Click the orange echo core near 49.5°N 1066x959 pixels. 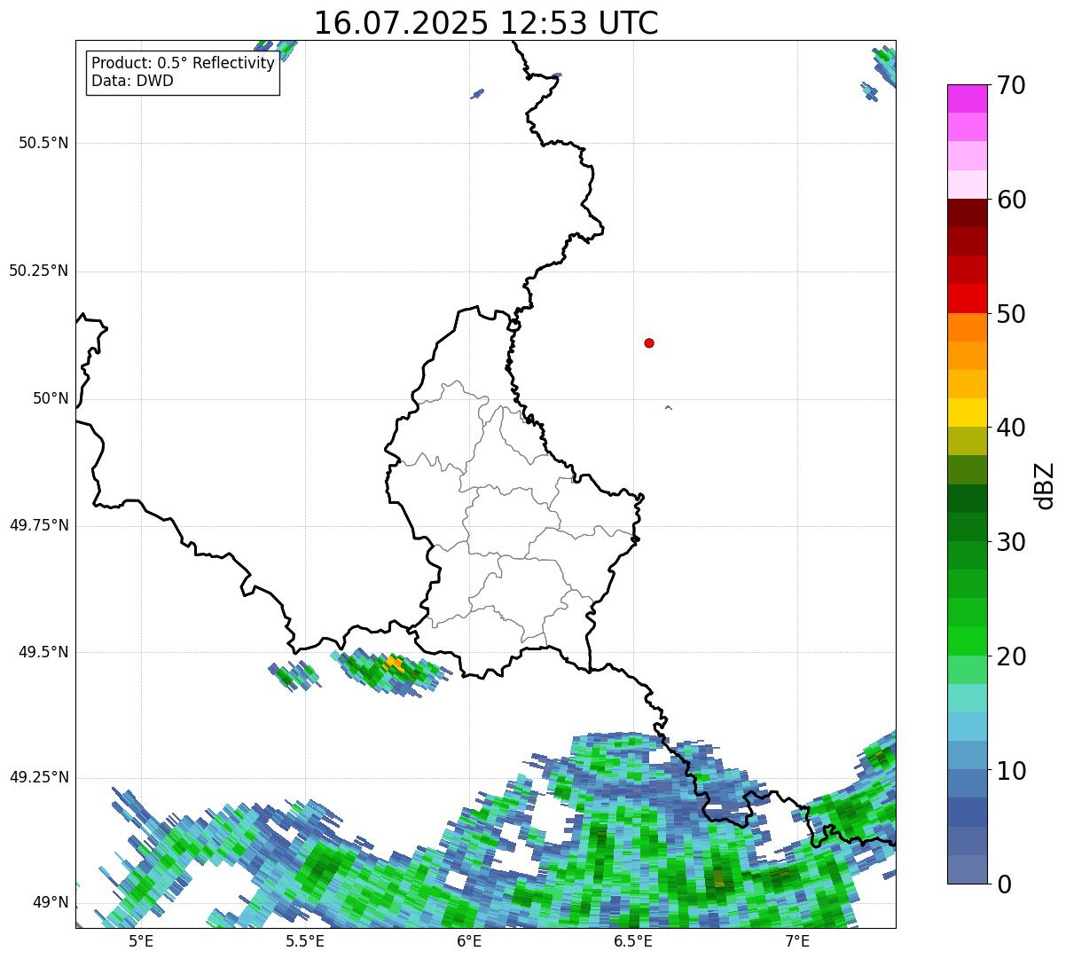(x=393, y=663)
